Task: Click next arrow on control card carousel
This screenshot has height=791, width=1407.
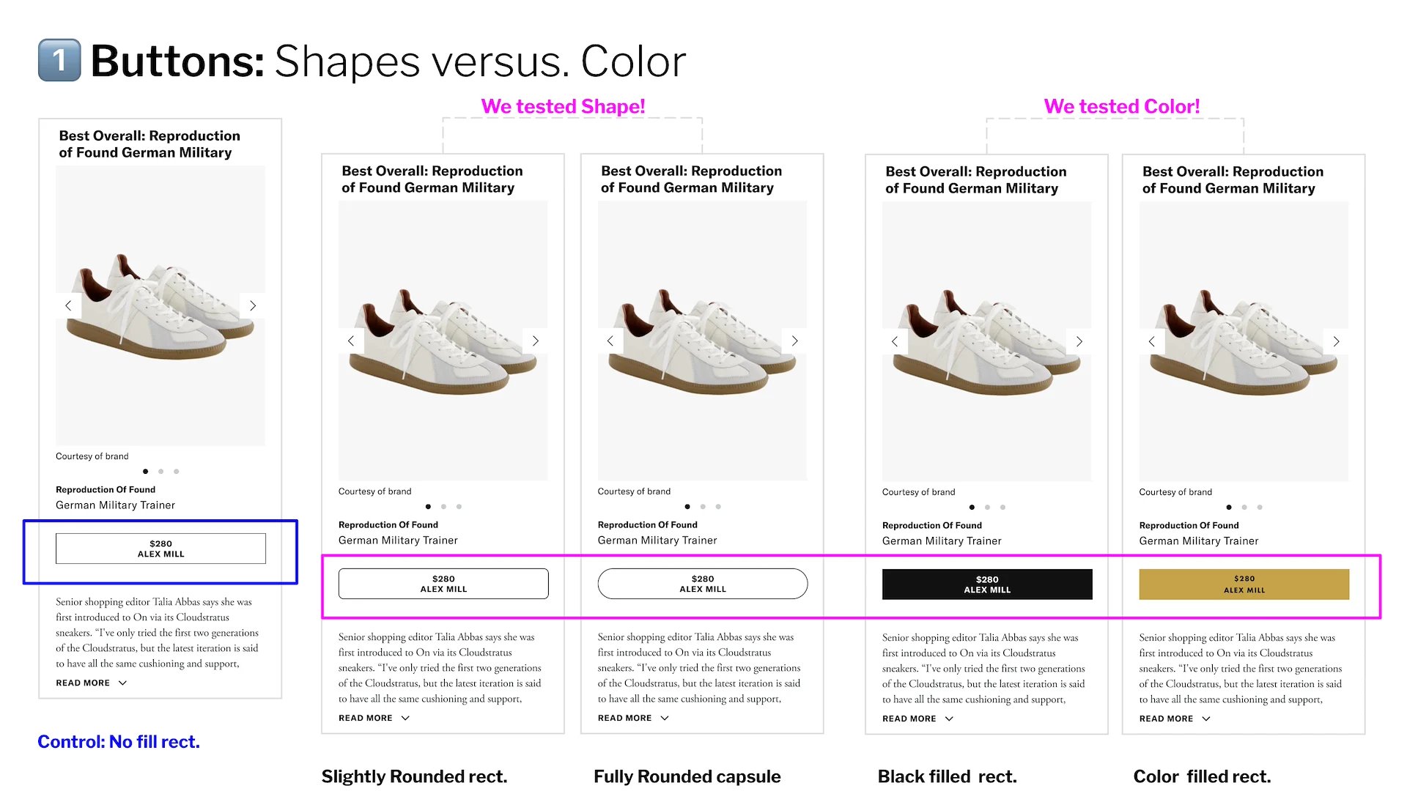Action: [x=253, y=305]
